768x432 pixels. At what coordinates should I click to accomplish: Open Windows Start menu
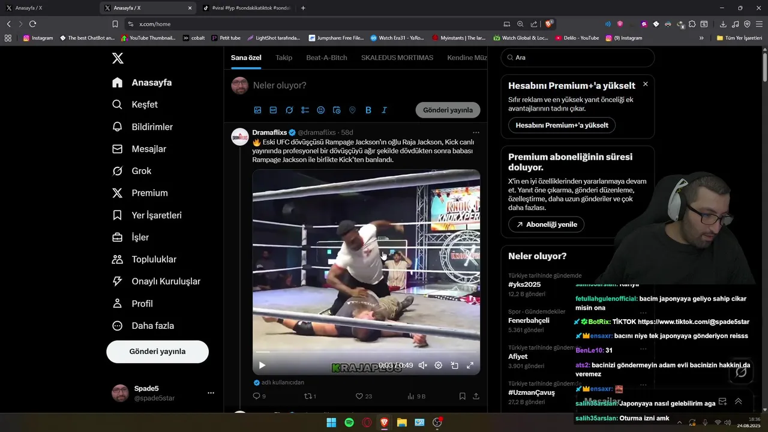coord(331,422)
